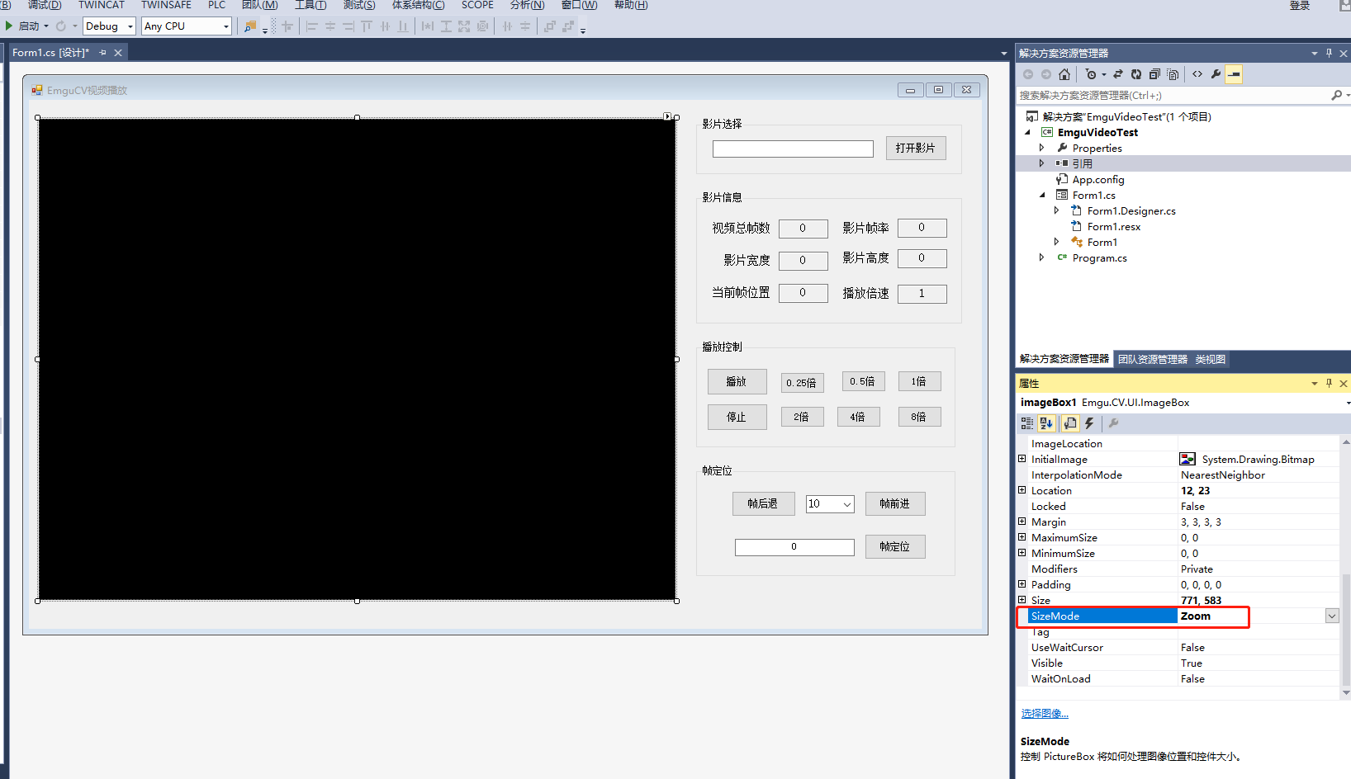Viewport: 1351px width, 779px height.
Task: Click the imageBox1 smart tag arrow glyph
Action: pos(667,116)
